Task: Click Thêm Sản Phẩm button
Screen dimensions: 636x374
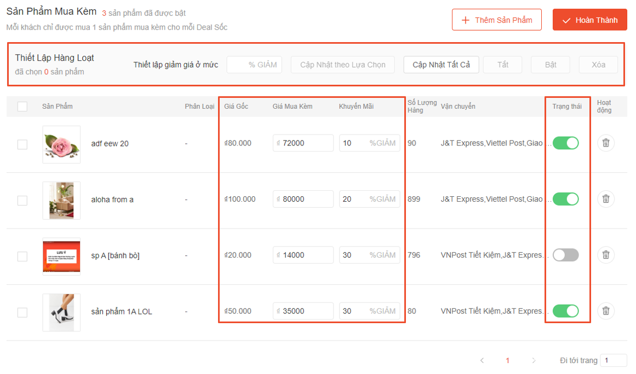Action: click(496, 20)
